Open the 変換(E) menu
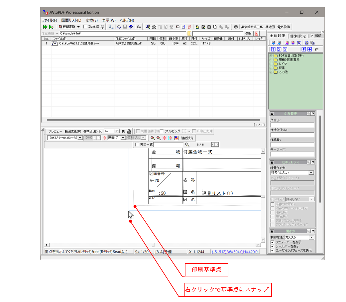The height and width of the screenshot is (302, 346). pyautogui.click(x=91, y=20)
